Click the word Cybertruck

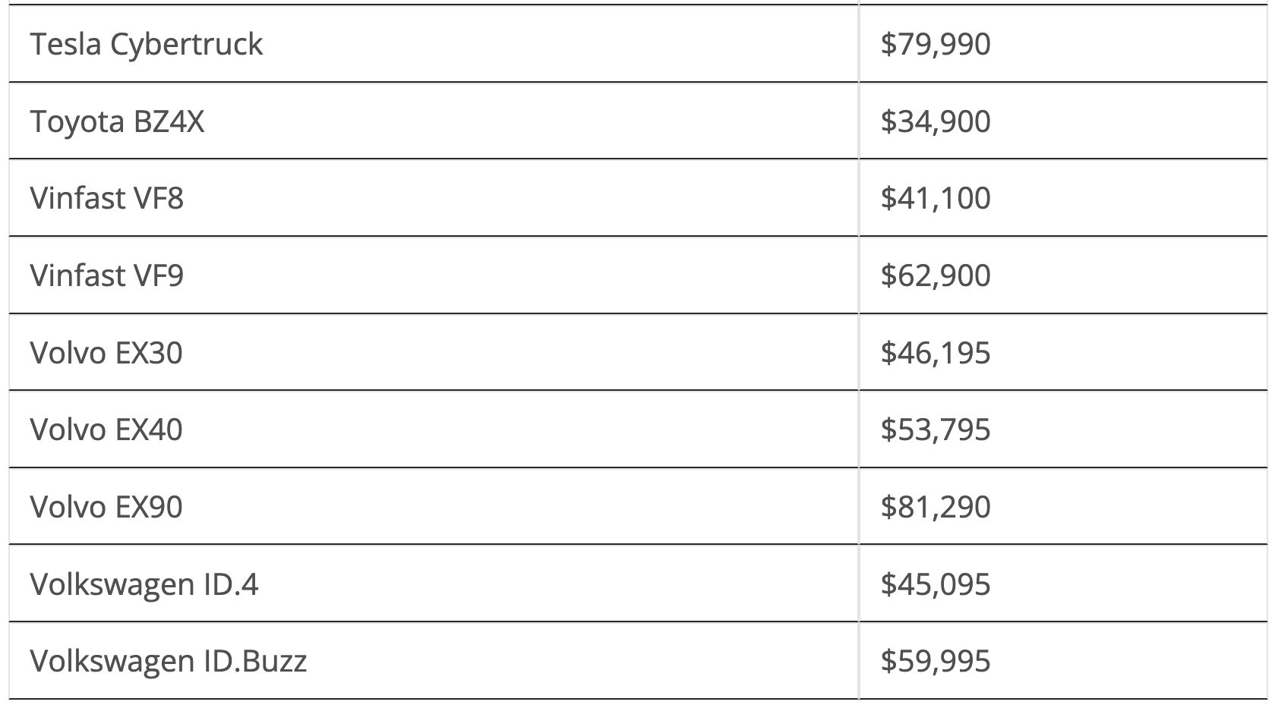click(186, 44)
